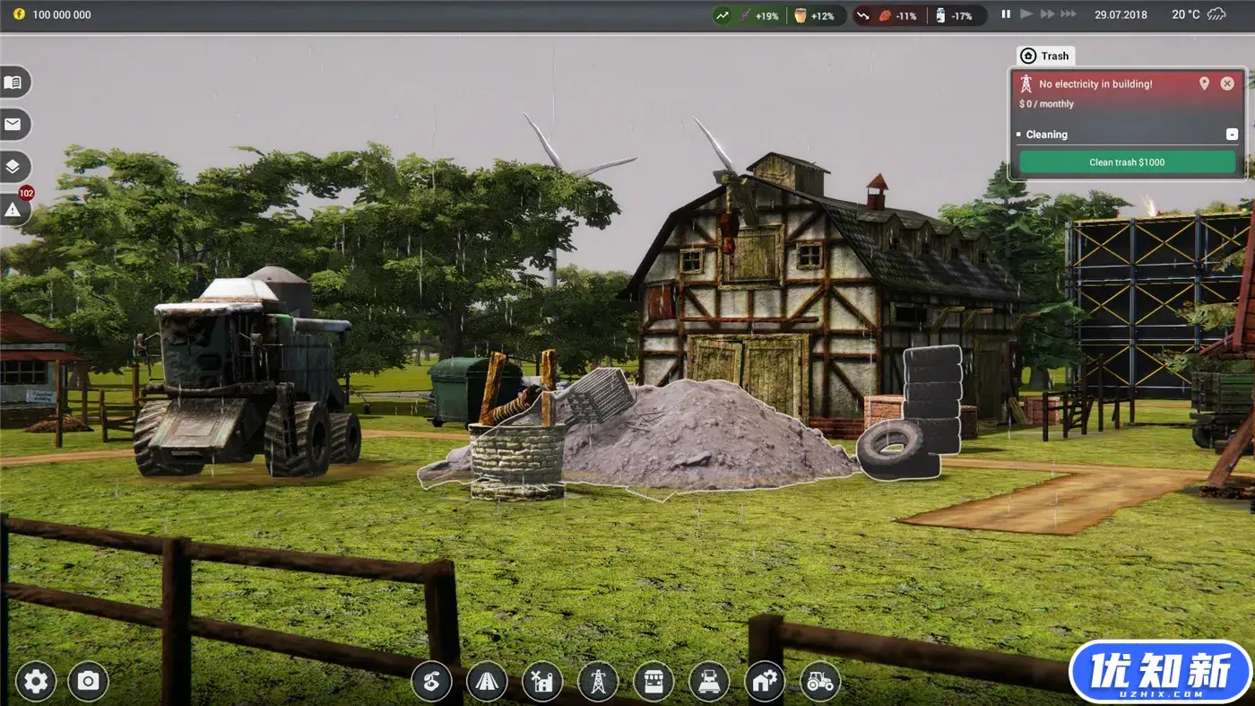Open the field planting tool
The width and height of the screenshot is (1255, 706).
[431, 681]
